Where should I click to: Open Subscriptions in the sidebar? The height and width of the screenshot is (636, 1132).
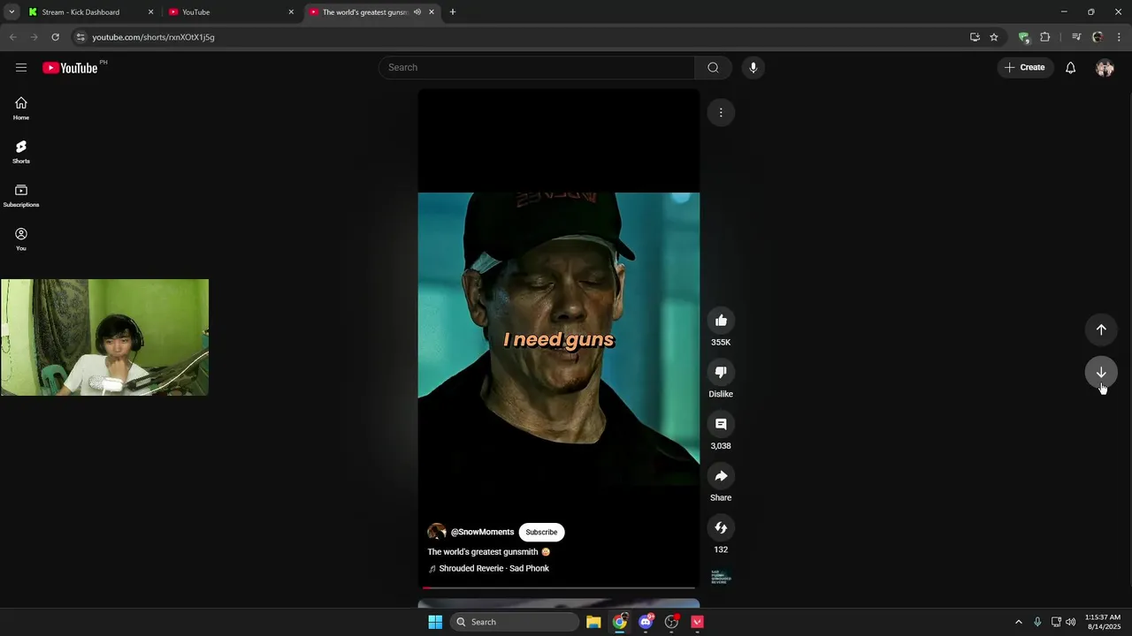tap(21, 196)
